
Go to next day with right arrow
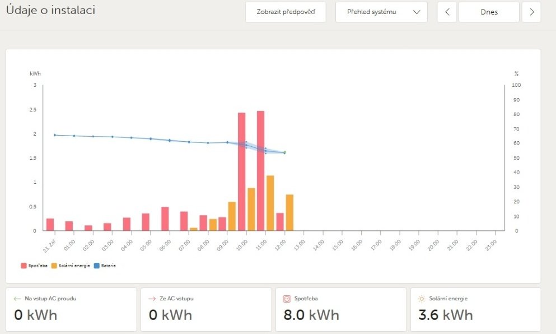point(531,12)
